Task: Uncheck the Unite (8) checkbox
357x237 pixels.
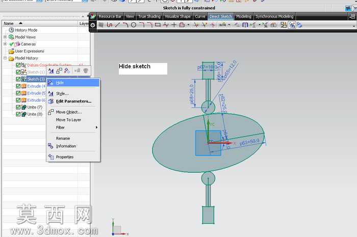Action: coord(18,114)
